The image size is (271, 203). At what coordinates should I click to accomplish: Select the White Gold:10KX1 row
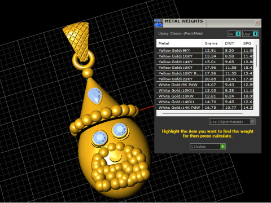point(205,90)
